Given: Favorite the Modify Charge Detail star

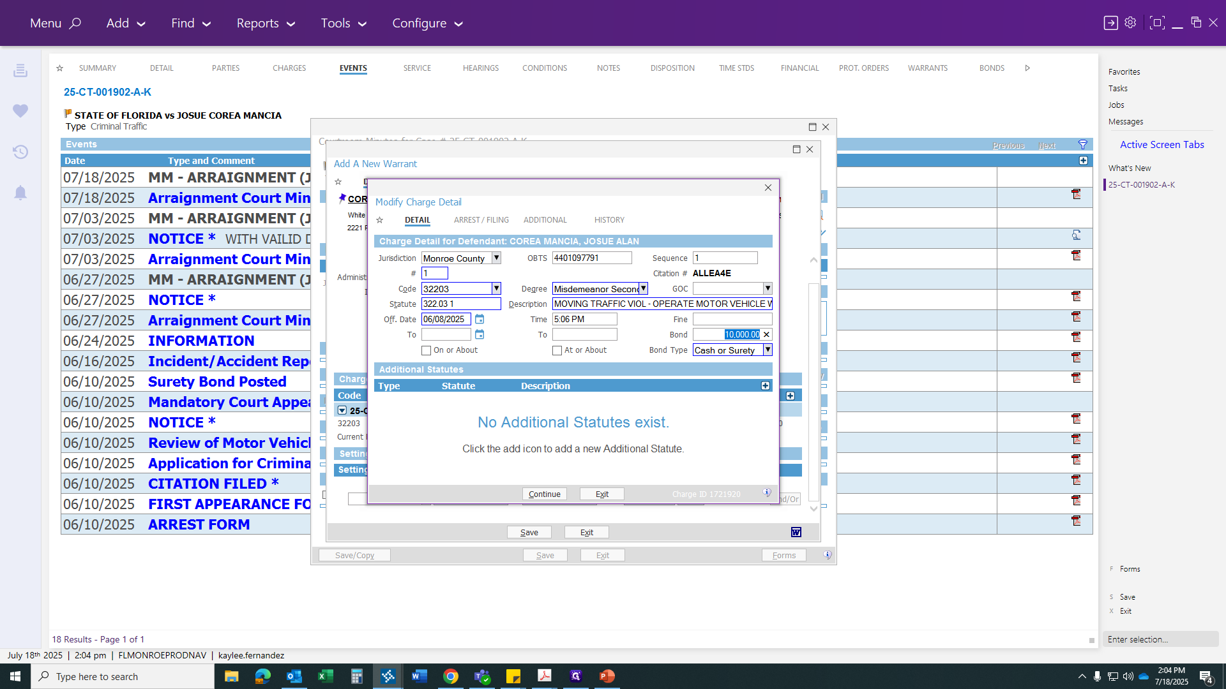Looking at the screenshot, I should pos(380,220).
